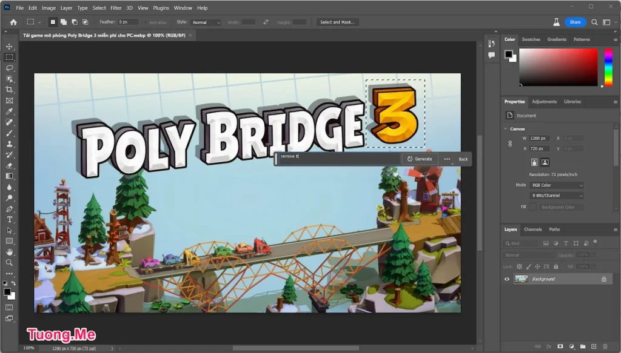This screenshot has height=353, width=621.
Task: Select the Horizontal Type tool
Action: coord(10,219)
